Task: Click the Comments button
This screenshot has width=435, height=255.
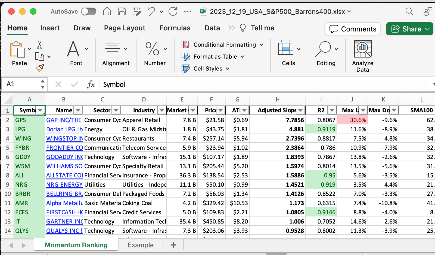Action: [x=353, y=29]
